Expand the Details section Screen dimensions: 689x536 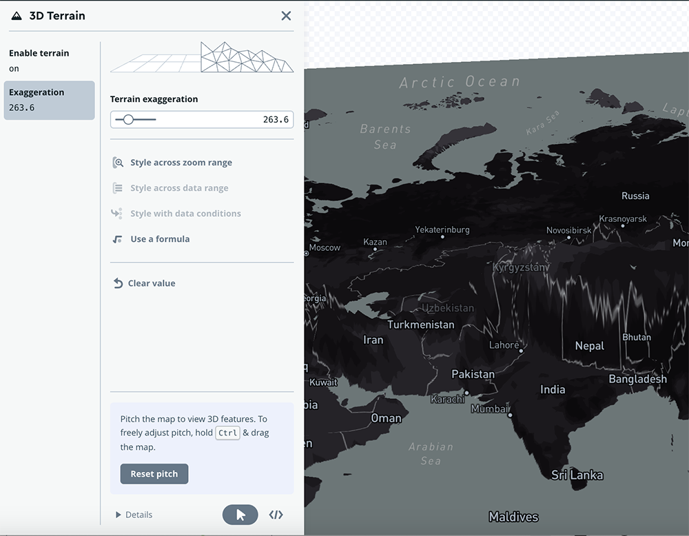(x=134, y=515)
